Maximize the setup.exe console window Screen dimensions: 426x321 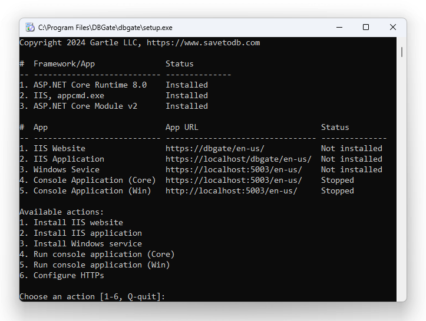coord(366,27)
